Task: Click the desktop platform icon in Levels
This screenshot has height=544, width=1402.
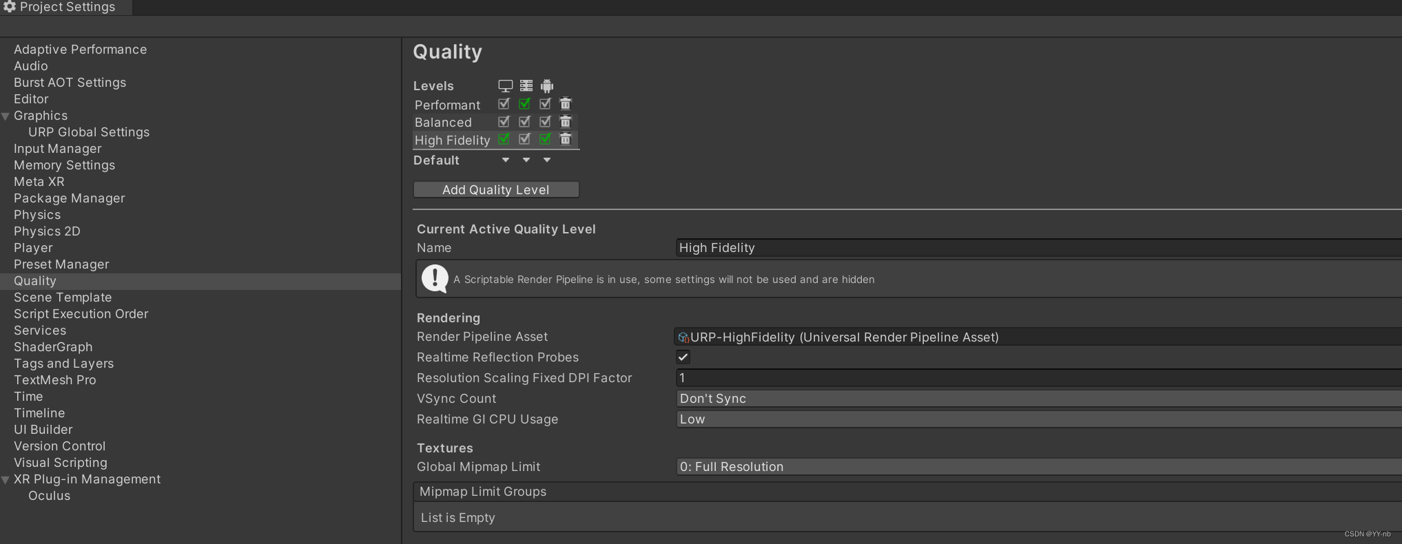Action: pyautogui.click(x=505, y=86)
